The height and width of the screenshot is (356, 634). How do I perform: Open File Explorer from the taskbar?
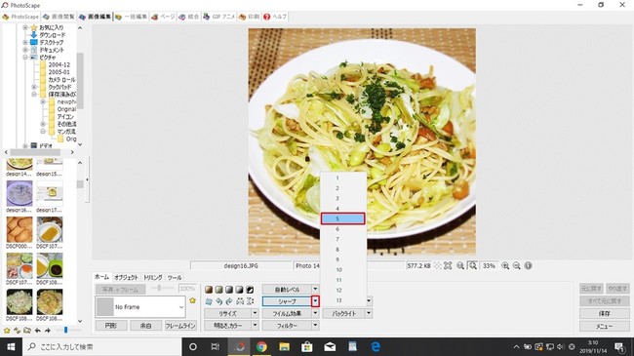(x=284, y=346)
